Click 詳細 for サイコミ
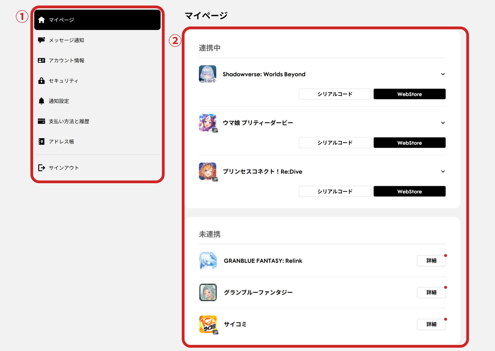The image size is (495, 351). click(x=431, y=324)
